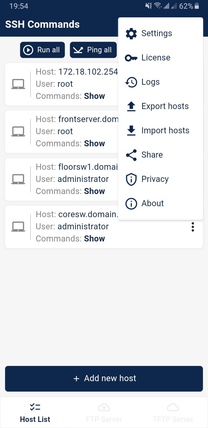Screen dimensions: 208x428
Task: Select the Host List tab
Action: pyautogui.click(x=35, y=413)
